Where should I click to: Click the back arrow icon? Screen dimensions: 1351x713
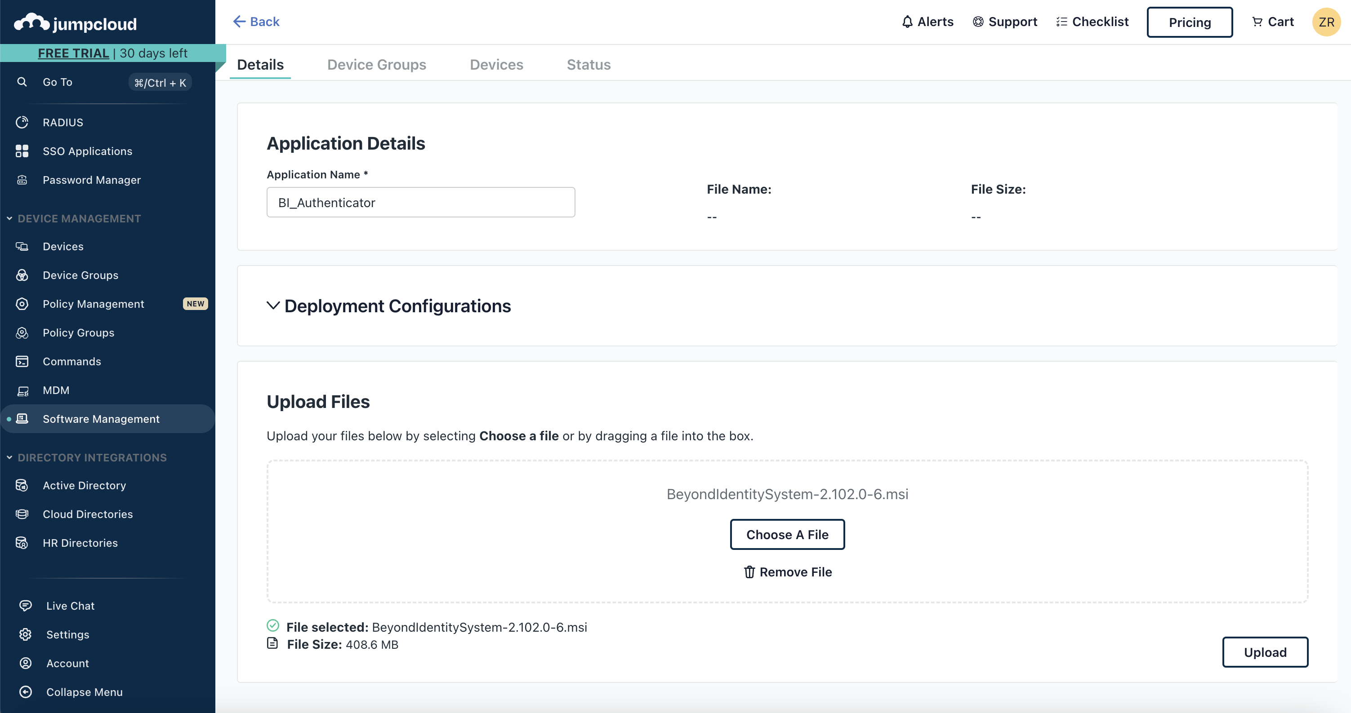tap(239, 22)
